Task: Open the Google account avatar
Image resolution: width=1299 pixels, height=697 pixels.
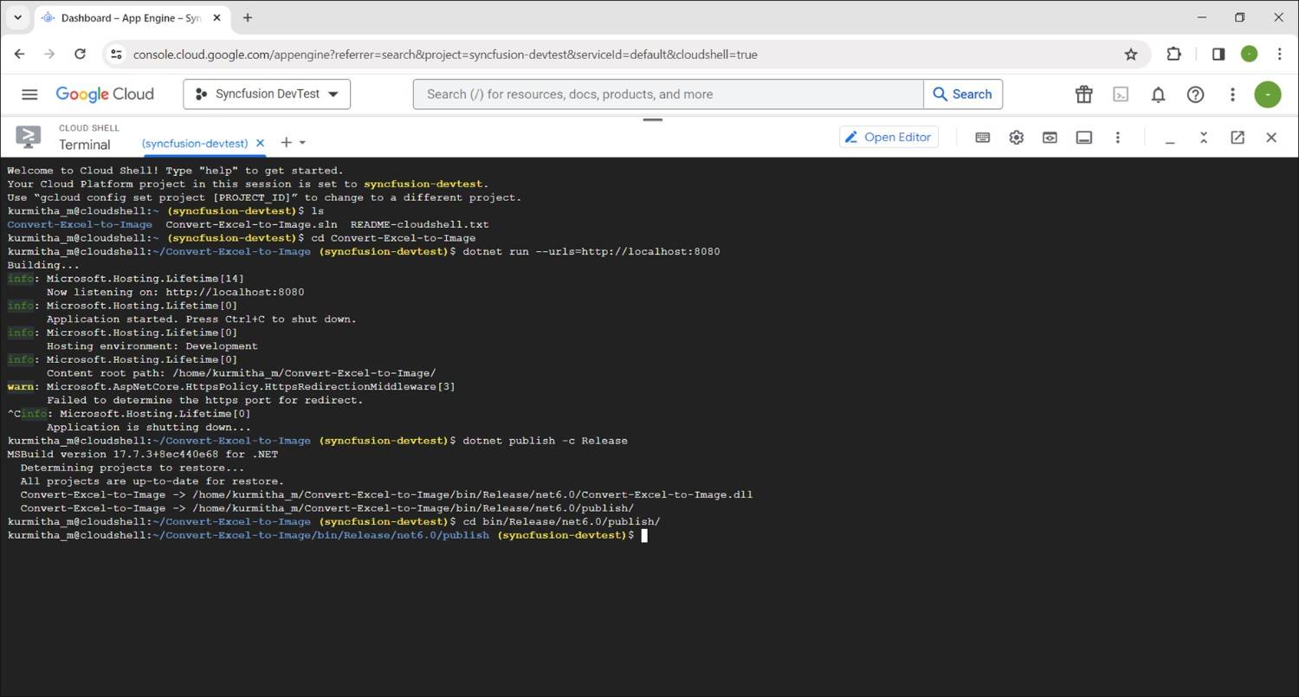Action: (1268, 94)
